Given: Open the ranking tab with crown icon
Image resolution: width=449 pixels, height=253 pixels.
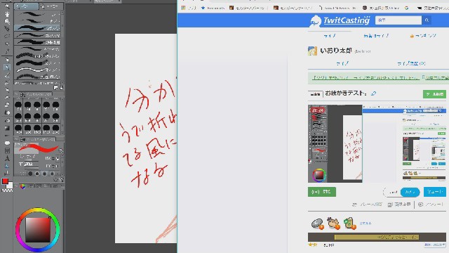Looking at the screenshot, I should (x=423, y=36).
